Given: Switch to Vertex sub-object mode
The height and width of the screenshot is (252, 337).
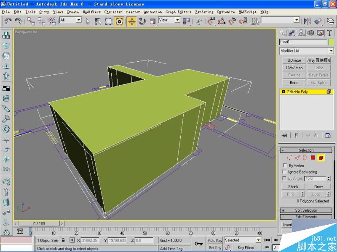Looking at the screenshot, I should tap(288, 158).
